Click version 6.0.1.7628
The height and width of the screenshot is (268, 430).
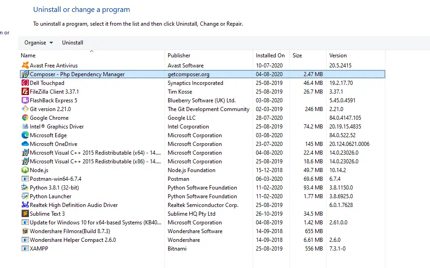click(341, 205)
